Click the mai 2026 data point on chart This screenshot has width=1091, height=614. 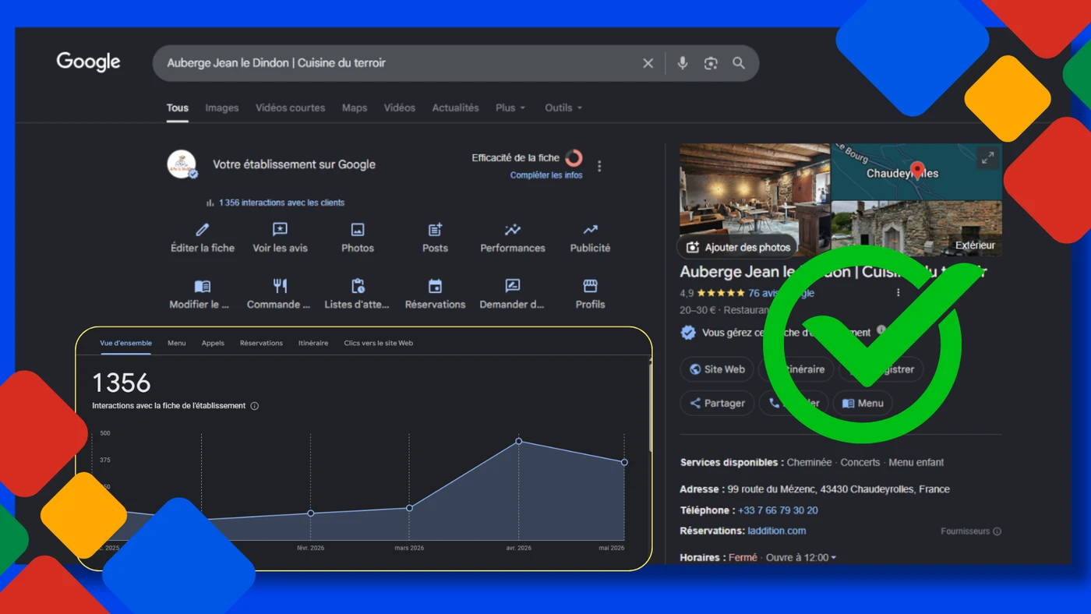(624, 462)
